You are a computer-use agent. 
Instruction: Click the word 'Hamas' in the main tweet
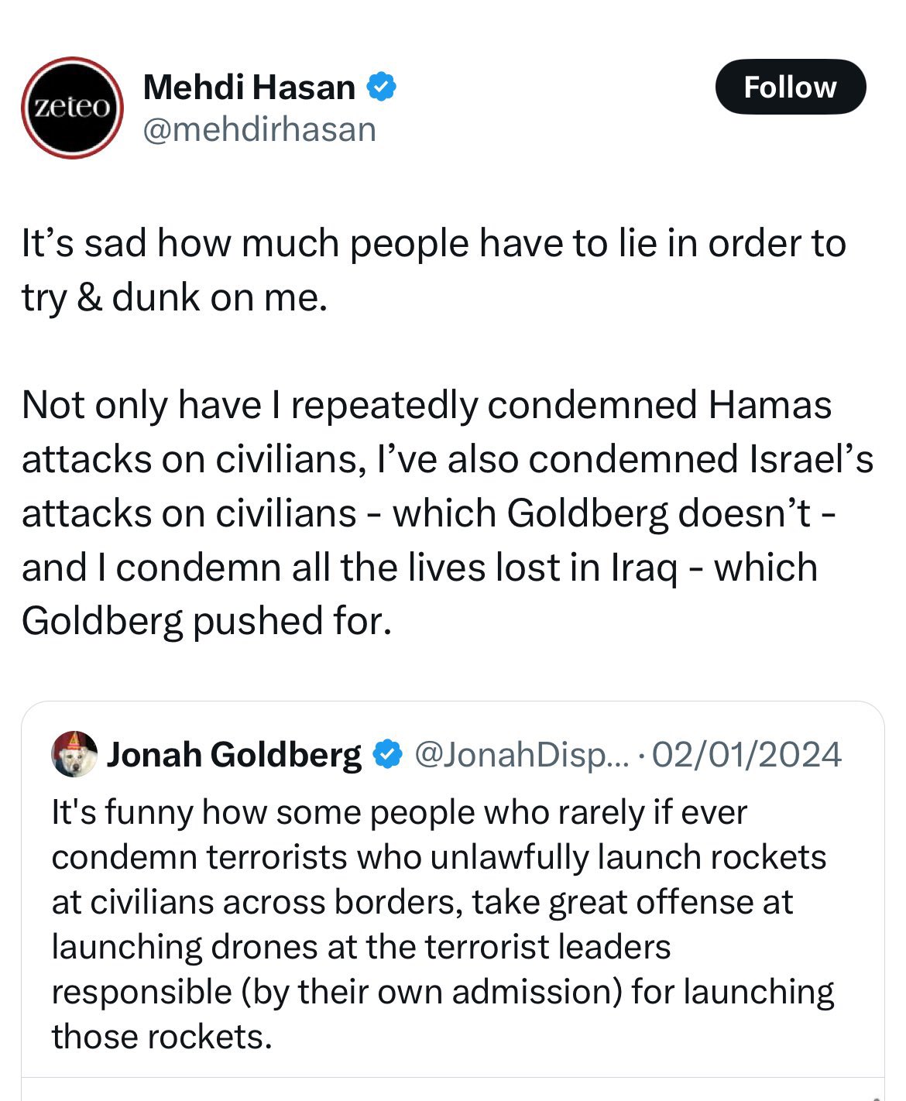(769, 405)
